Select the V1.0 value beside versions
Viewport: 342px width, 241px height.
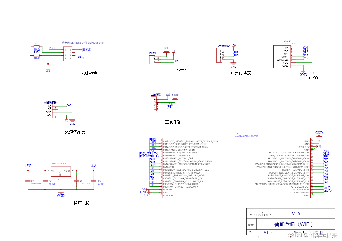296,214
